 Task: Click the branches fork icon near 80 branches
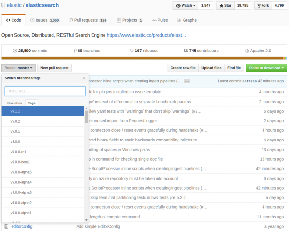coord(75,51)
